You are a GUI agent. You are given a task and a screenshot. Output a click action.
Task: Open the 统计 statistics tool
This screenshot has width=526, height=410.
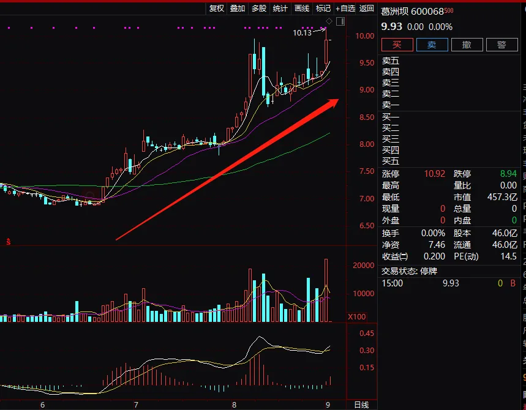tap(280, 8)
